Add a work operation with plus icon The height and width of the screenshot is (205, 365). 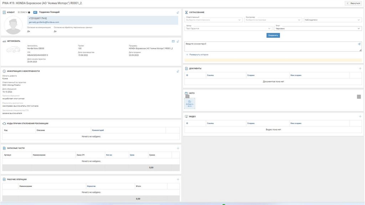tap(178, 179)
